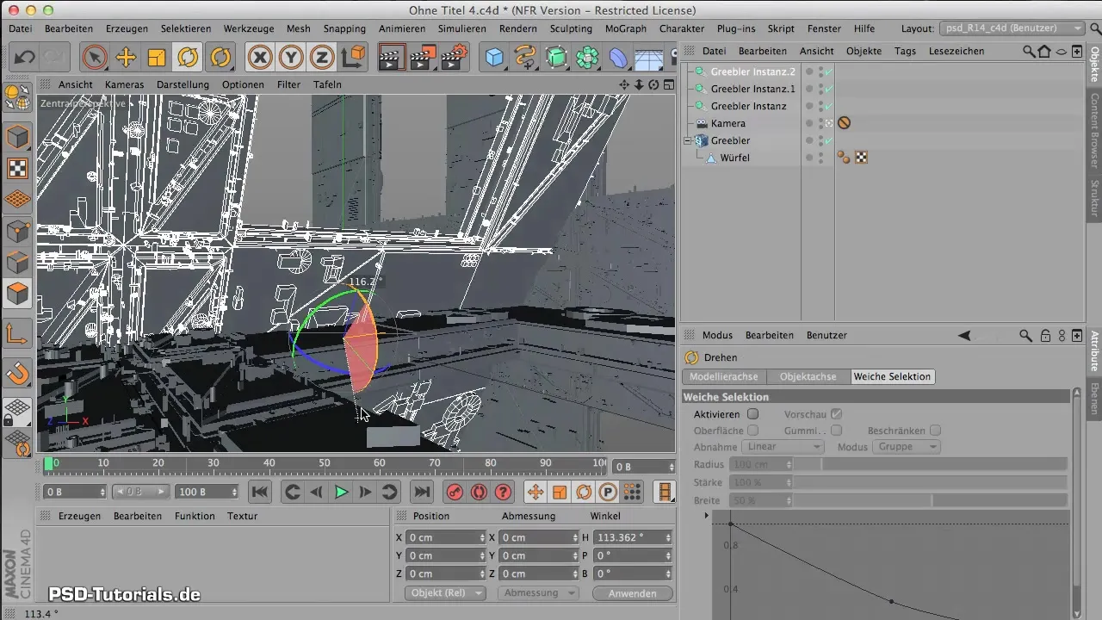Toggle the X axis lock icon
This screenshot has height=620, width=1102.
click(260, 58)
